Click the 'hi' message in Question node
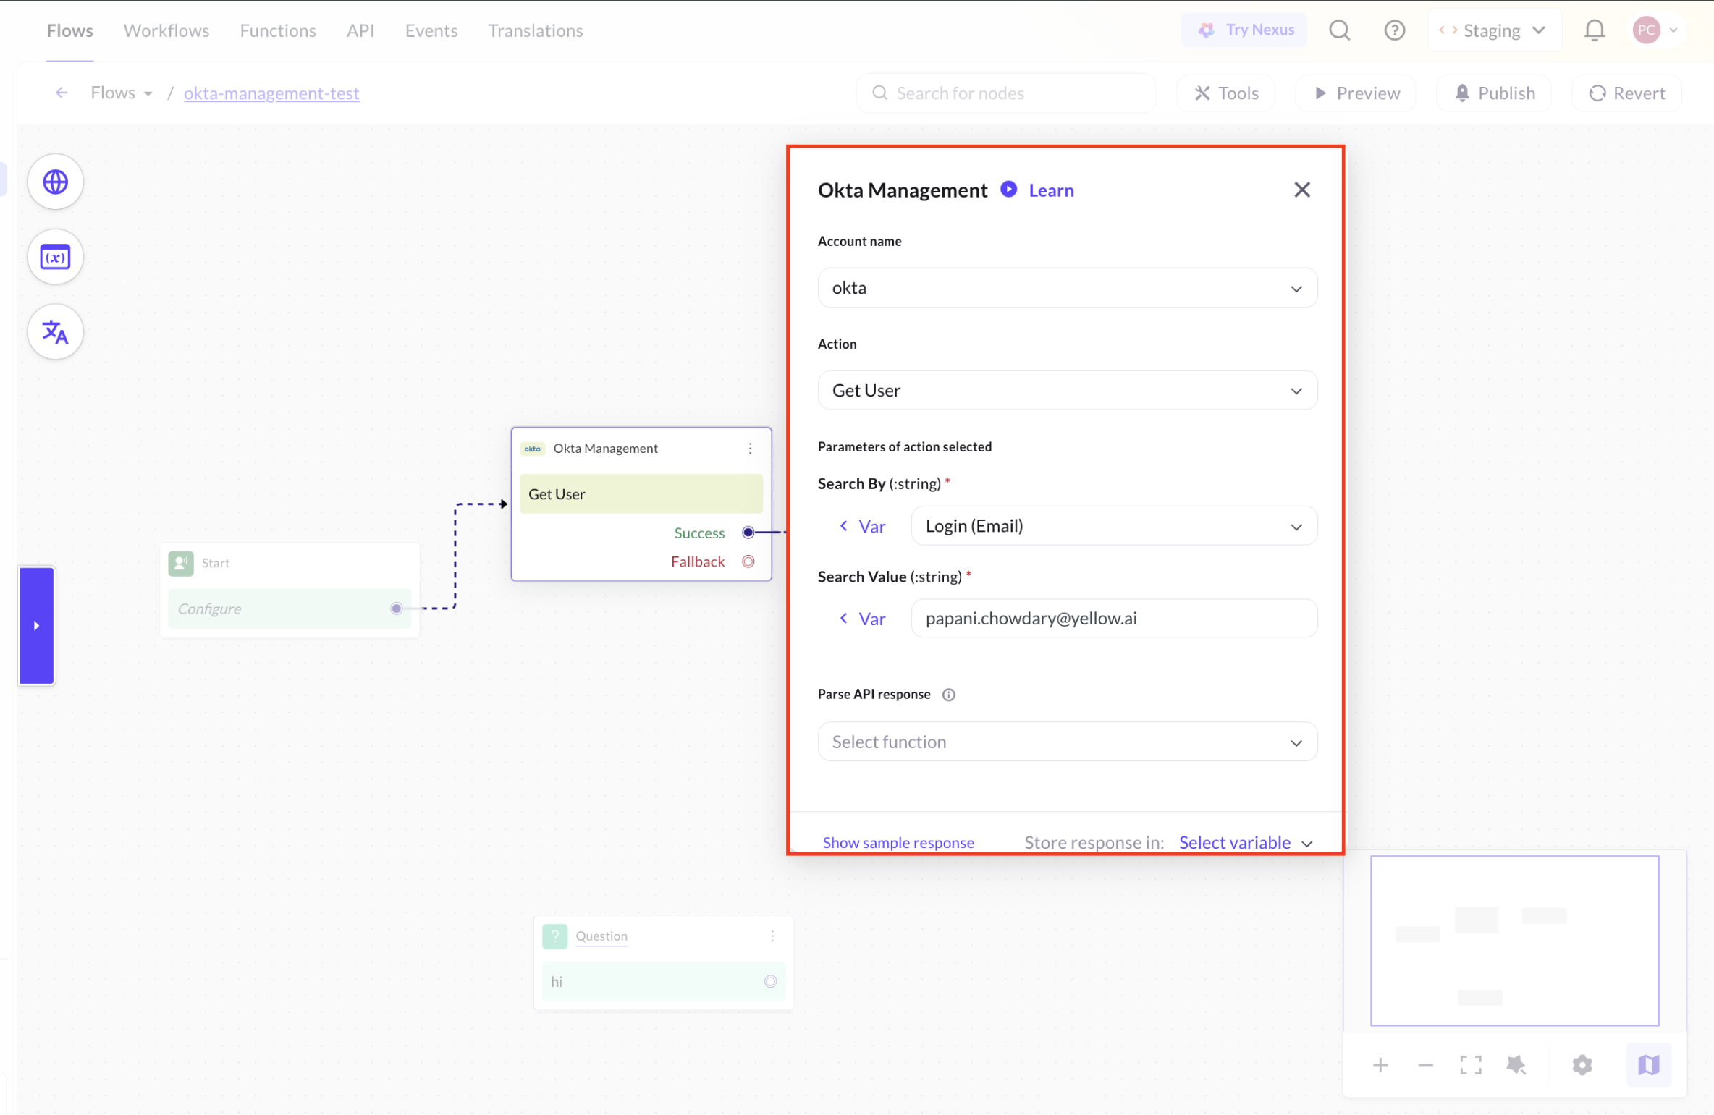 tap(664, 982)
